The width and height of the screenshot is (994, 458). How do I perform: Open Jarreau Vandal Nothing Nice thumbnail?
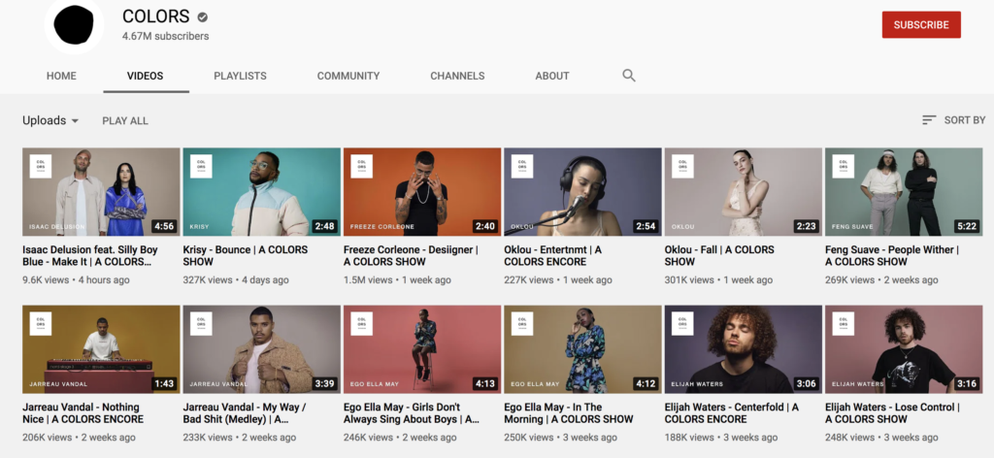(101, 349)
